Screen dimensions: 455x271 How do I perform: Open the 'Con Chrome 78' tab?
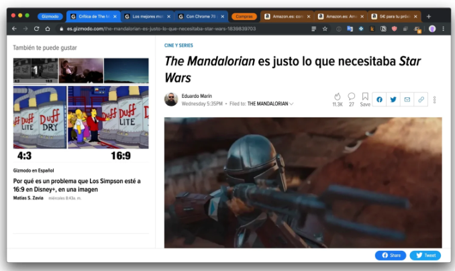[200, 16]
